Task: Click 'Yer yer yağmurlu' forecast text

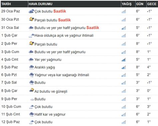Action: pos(48,60)
